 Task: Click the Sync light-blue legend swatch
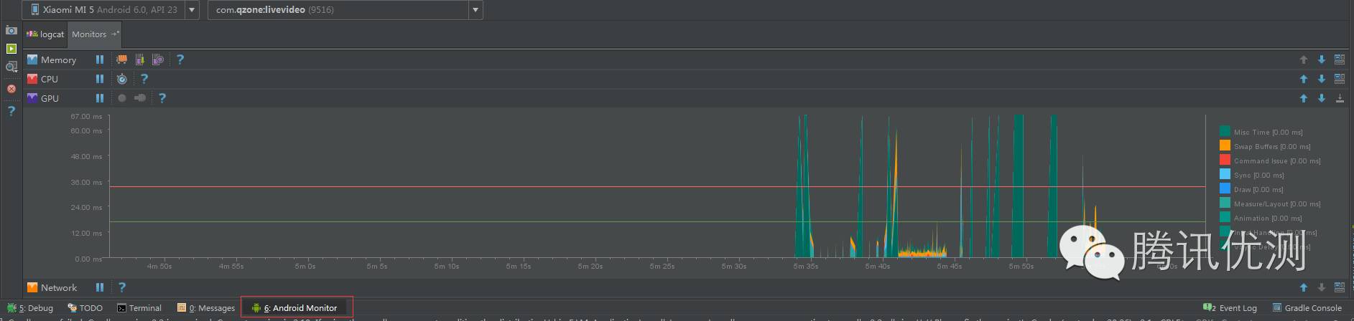[x=1225, y=174]
